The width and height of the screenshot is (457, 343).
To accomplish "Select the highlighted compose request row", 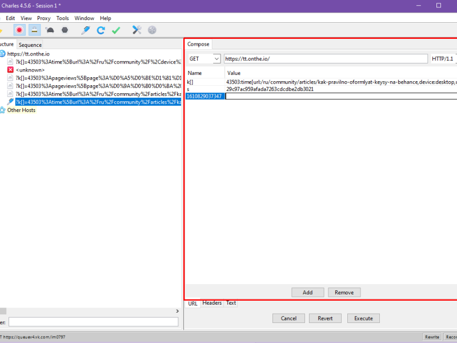I will pos(98,102).
